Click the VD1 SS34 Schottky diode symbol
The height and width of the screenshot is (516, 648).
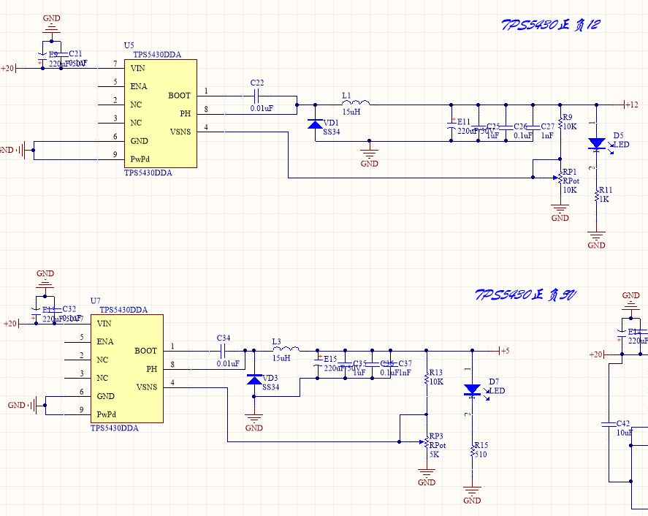tap(316, 124)
